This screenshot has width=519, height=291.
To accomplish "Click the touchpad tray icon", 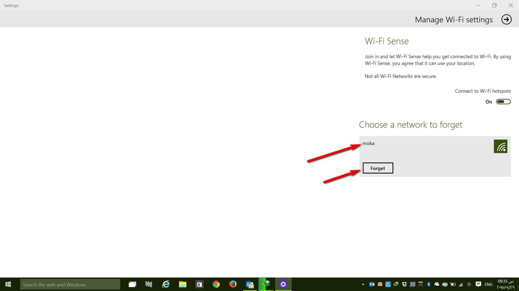I will point(412,284).
